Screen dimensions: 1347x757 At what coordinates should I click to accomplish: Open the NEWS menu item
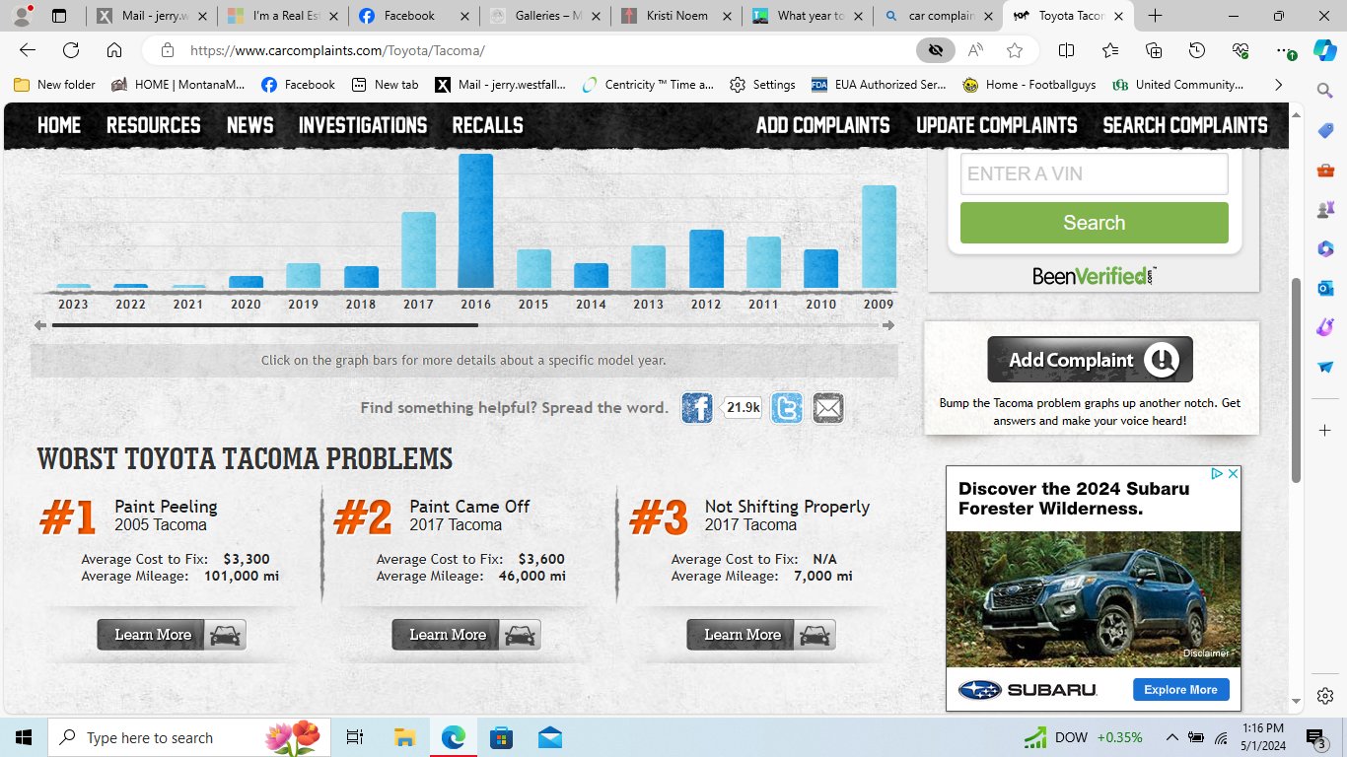pyautogui.click(x=250, y=125)
